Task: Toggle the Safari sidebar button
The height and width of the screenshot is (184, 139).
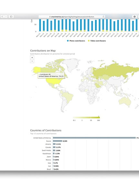Action: pyautogui.click(x=11, y=17)
